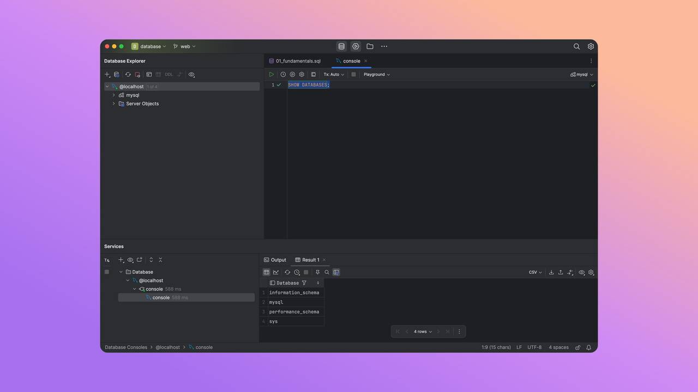Switch to the Output tab
This screenshot has width=698, height=392.
pyautogui.click(x=275, y=260)
